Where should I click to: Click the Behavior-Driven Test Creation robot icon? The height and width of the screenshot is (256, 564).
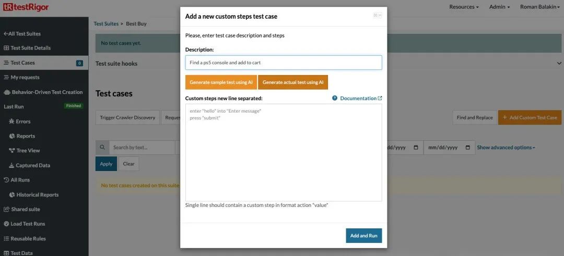click(7, 92)
